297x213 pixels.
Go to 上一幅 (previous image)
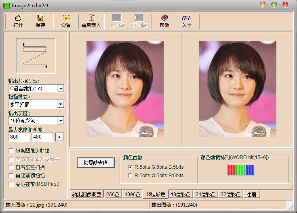point(117,21)
